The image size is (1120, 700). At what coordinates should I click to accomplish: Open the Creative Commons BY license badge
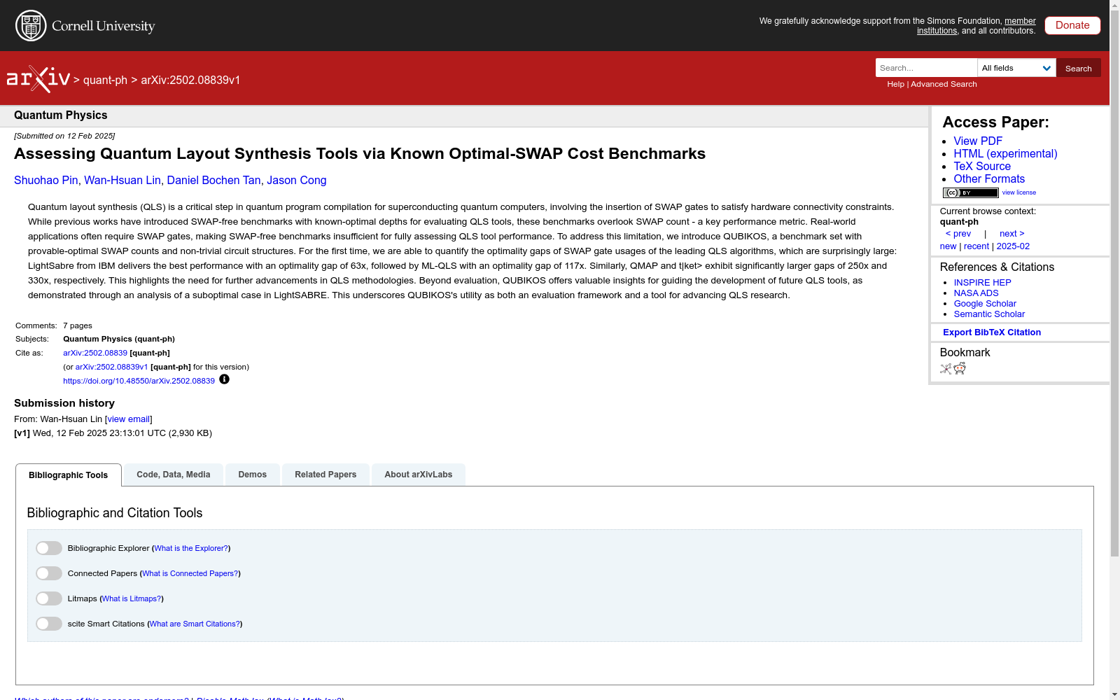pos(970,192)
